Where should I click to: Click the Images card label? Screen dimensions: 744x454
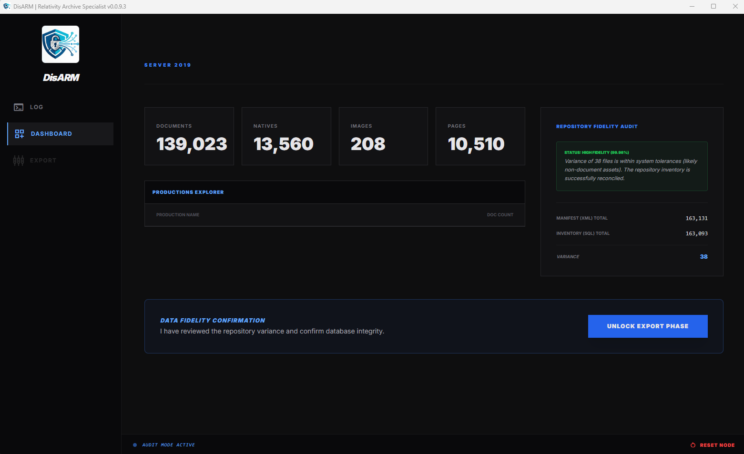361,126
